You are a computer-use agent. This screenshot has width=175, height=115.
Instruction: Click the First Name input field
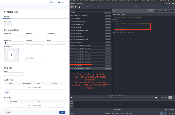coord(13,36)
